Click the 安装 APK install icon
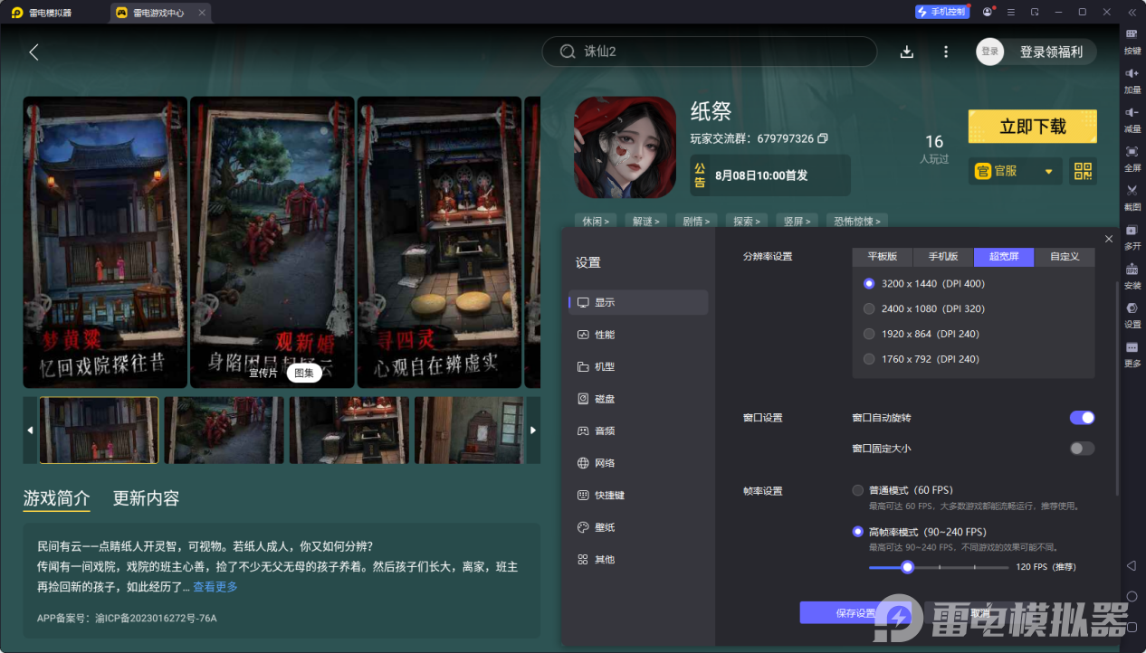1146x653 pixels. [x=1132, y=269]
